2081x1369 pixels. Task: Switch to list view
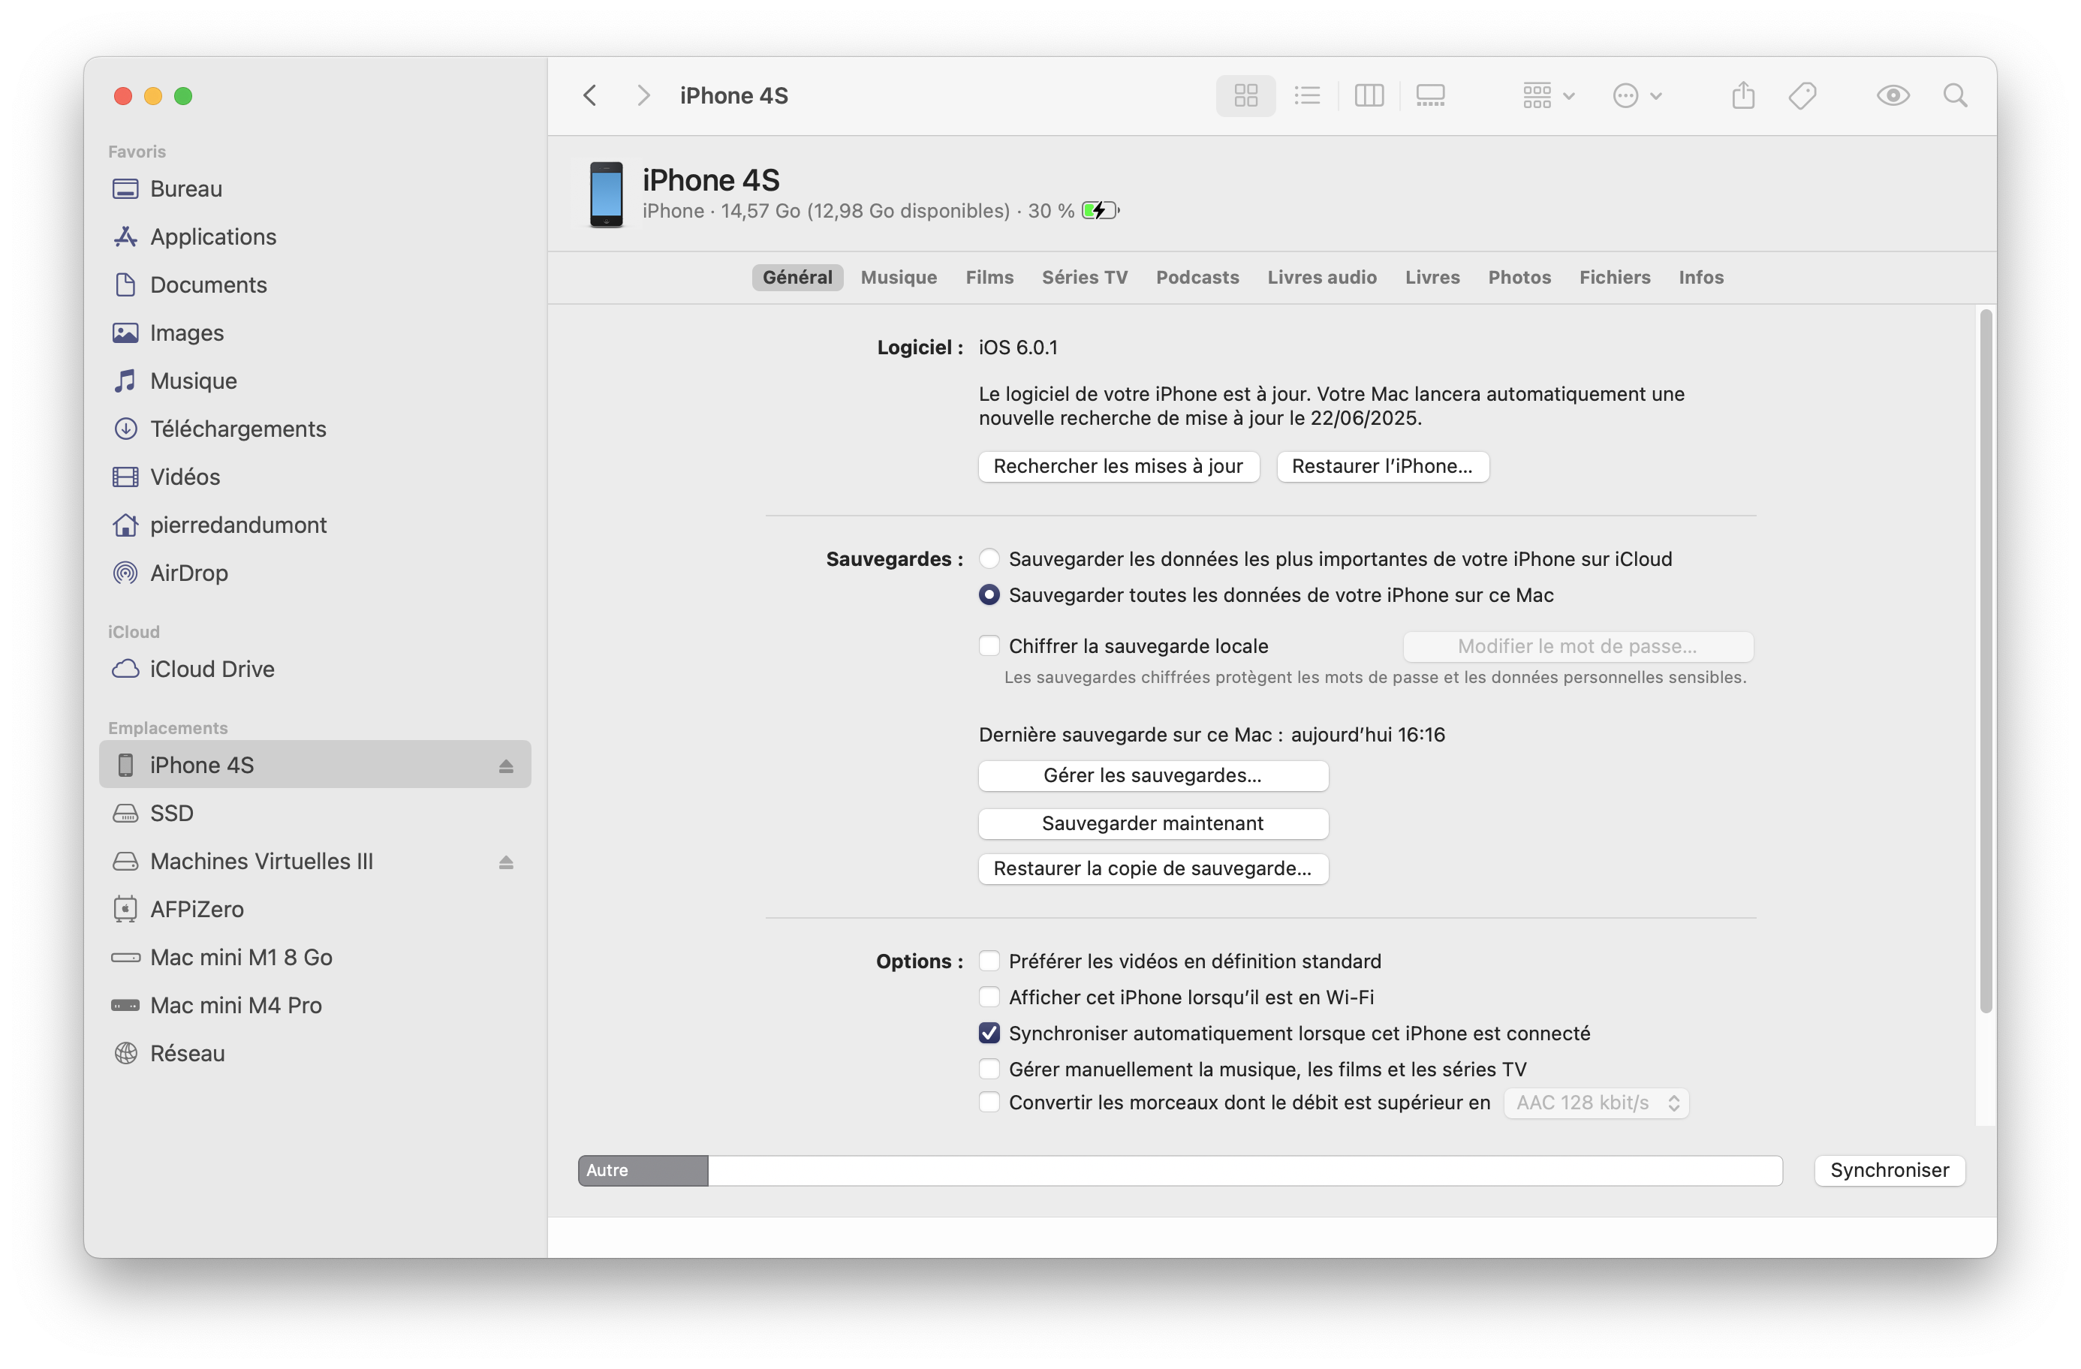click(1307, 95)
